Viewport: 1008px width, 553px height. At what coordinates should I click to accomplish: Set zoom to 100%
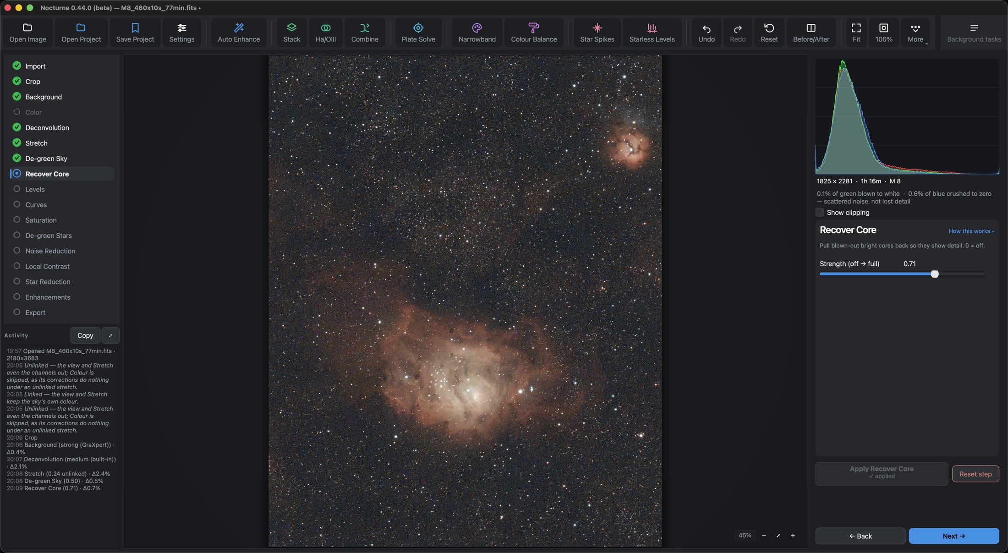tap(883, 33)
